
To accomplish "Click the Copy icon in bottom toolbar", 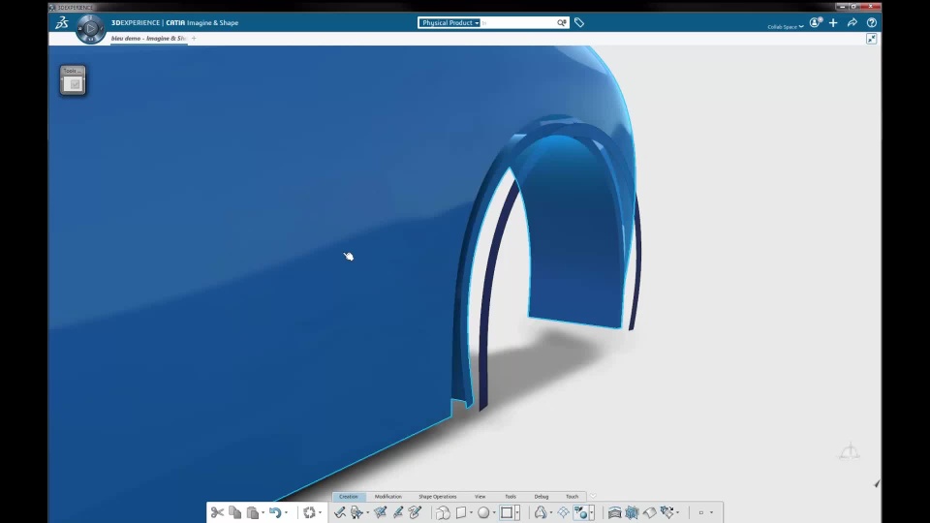I will (x=234, y=512).
